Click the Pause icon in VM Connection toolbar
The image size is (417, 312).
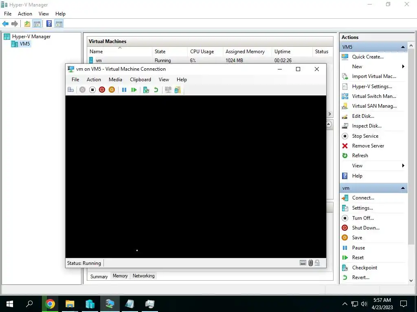[124, 90]
